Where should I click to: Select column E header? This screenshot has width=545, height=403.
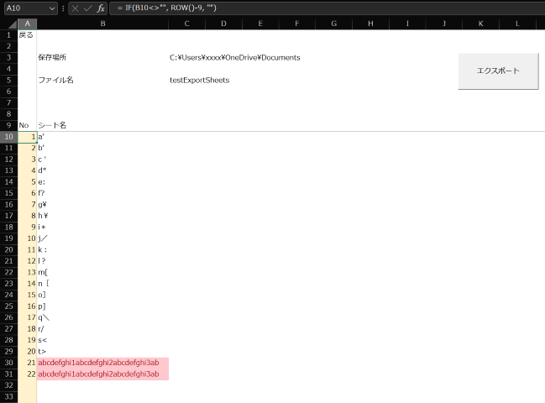pyautogui.click(x=260, y=24)
